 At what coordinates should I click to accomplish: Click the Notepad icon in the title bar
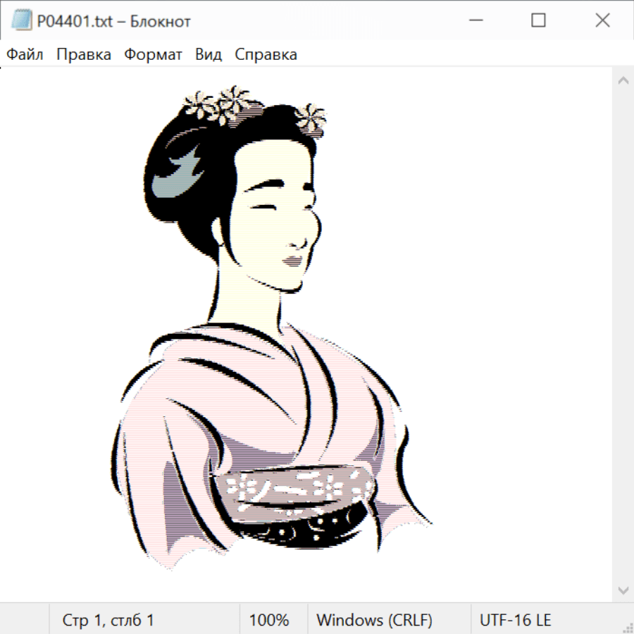click(21, 21)
